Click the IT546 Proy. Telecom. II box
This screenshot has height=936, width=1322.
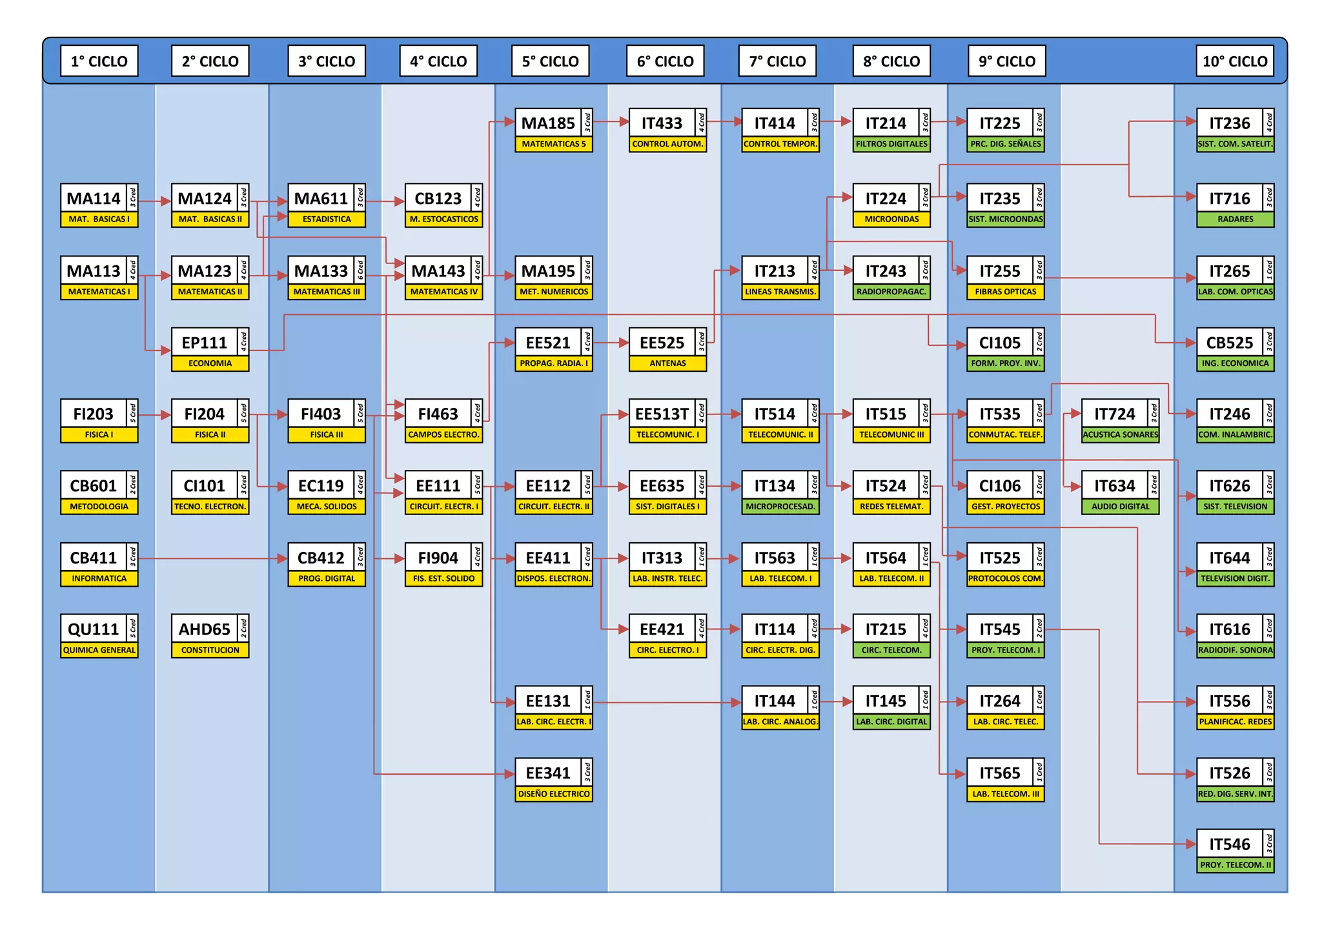point(1234,851)
